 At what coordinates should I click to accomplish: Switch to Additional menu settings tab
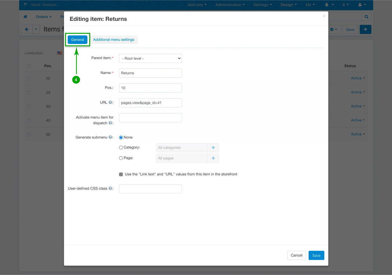(x=113, y=40)
